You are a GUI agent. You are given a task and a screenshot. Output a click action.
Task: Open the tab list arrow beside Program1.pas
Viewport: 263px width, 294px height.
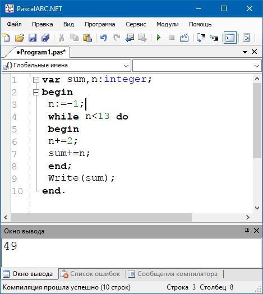[245, 52]
